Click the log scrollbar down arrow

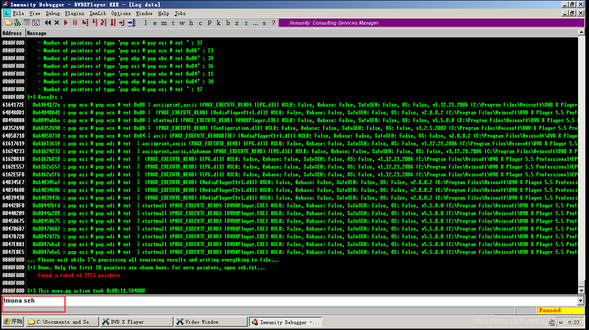(x=581, y=290)
